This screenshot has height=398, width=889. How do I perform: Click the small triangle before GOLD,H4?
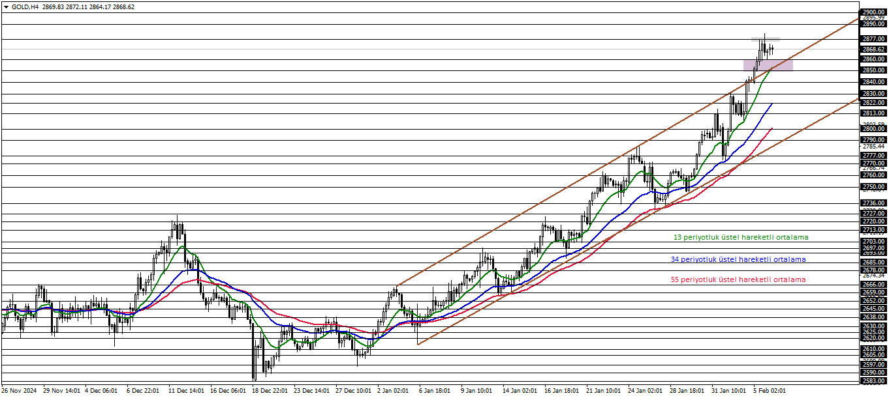click(7, 7)
